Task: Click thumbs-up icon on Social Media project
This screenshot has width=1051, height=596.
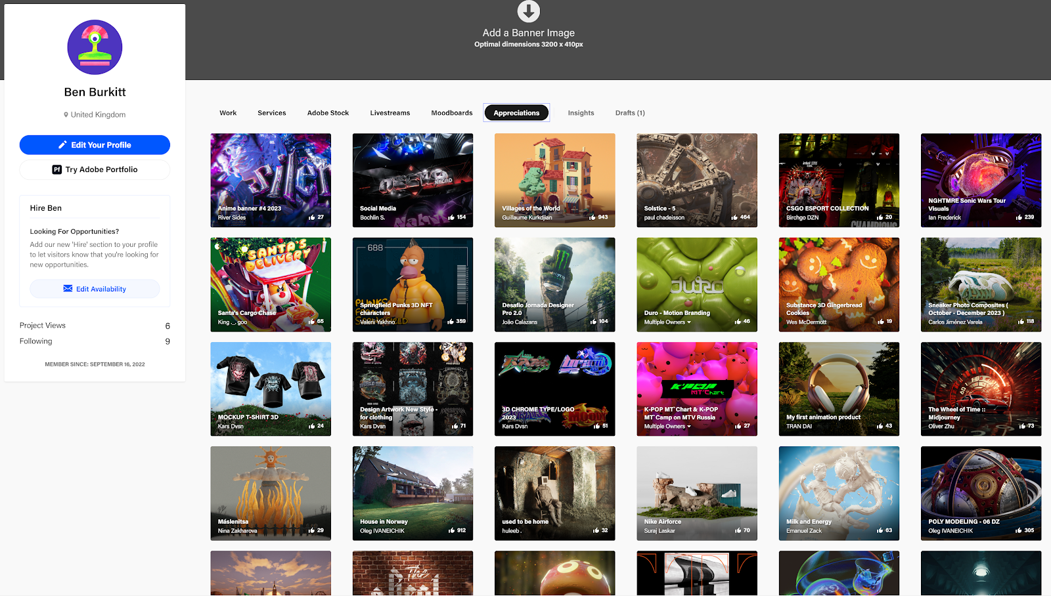Action: tap(451, 217)
